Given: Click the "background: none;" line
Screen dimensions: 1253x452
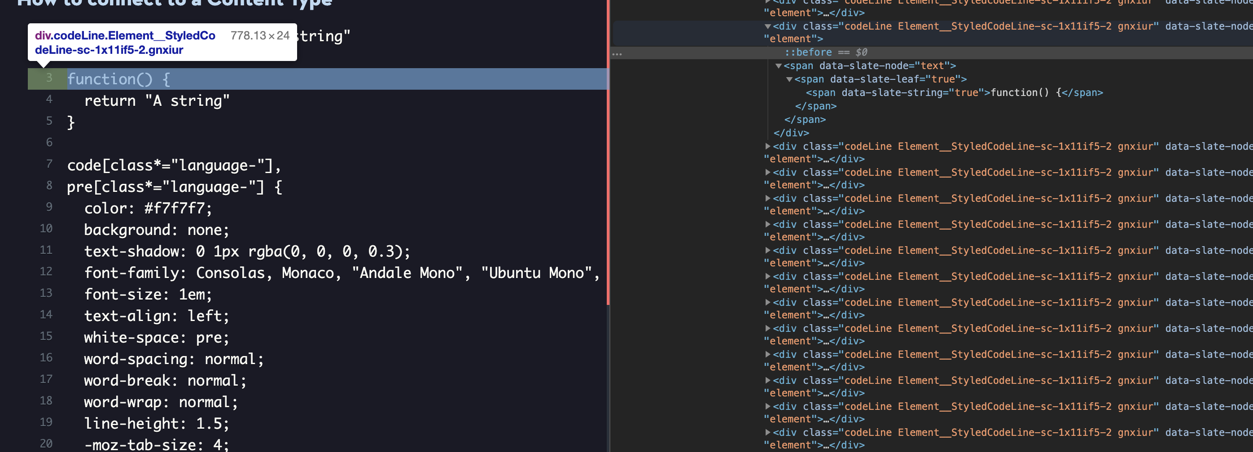Looking at the screenshot, I should pos(156,230).
